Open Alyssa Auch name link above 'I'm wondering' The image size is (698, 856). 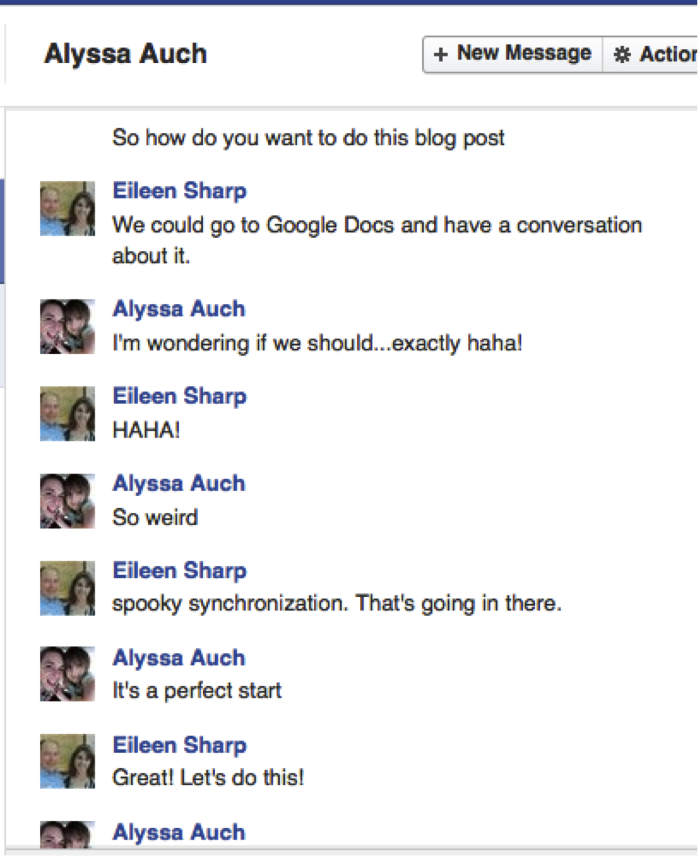pos(179,309)
